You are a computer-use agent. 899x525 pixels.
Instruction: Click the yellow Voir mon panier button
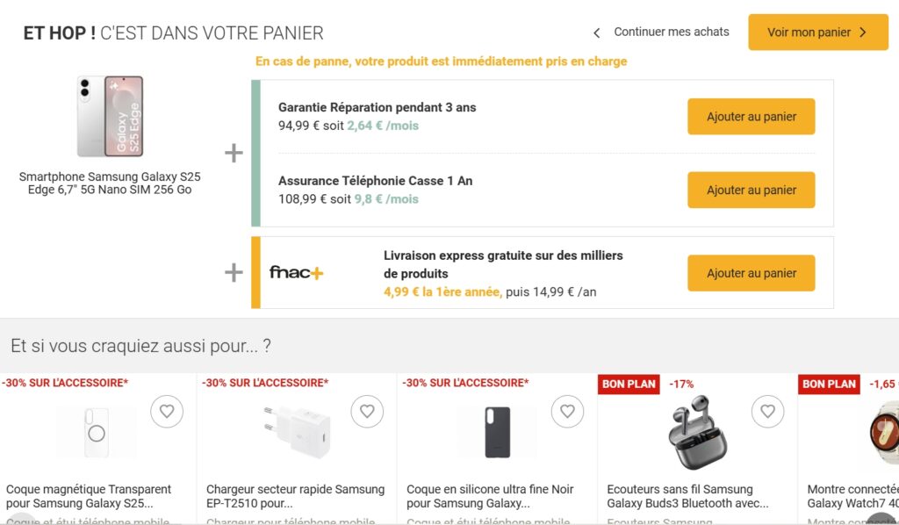[817, 32]
